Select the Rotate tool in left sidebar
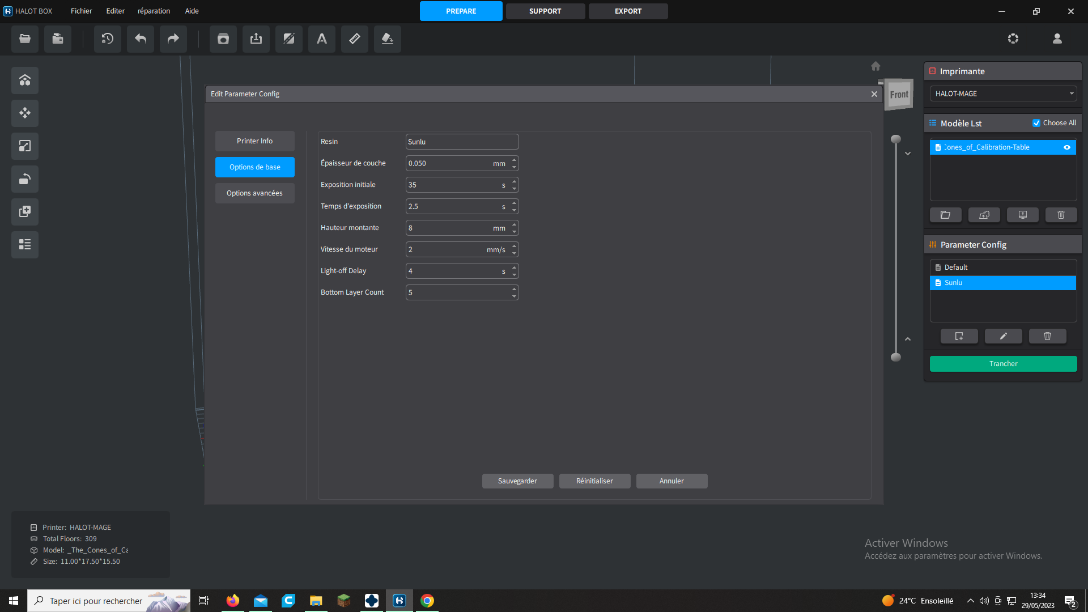Image resolution: width=1088 pixels, height=612 pixels. 25,179
